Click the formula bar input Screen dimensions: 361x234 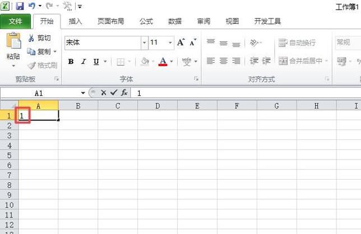[246, 93]
